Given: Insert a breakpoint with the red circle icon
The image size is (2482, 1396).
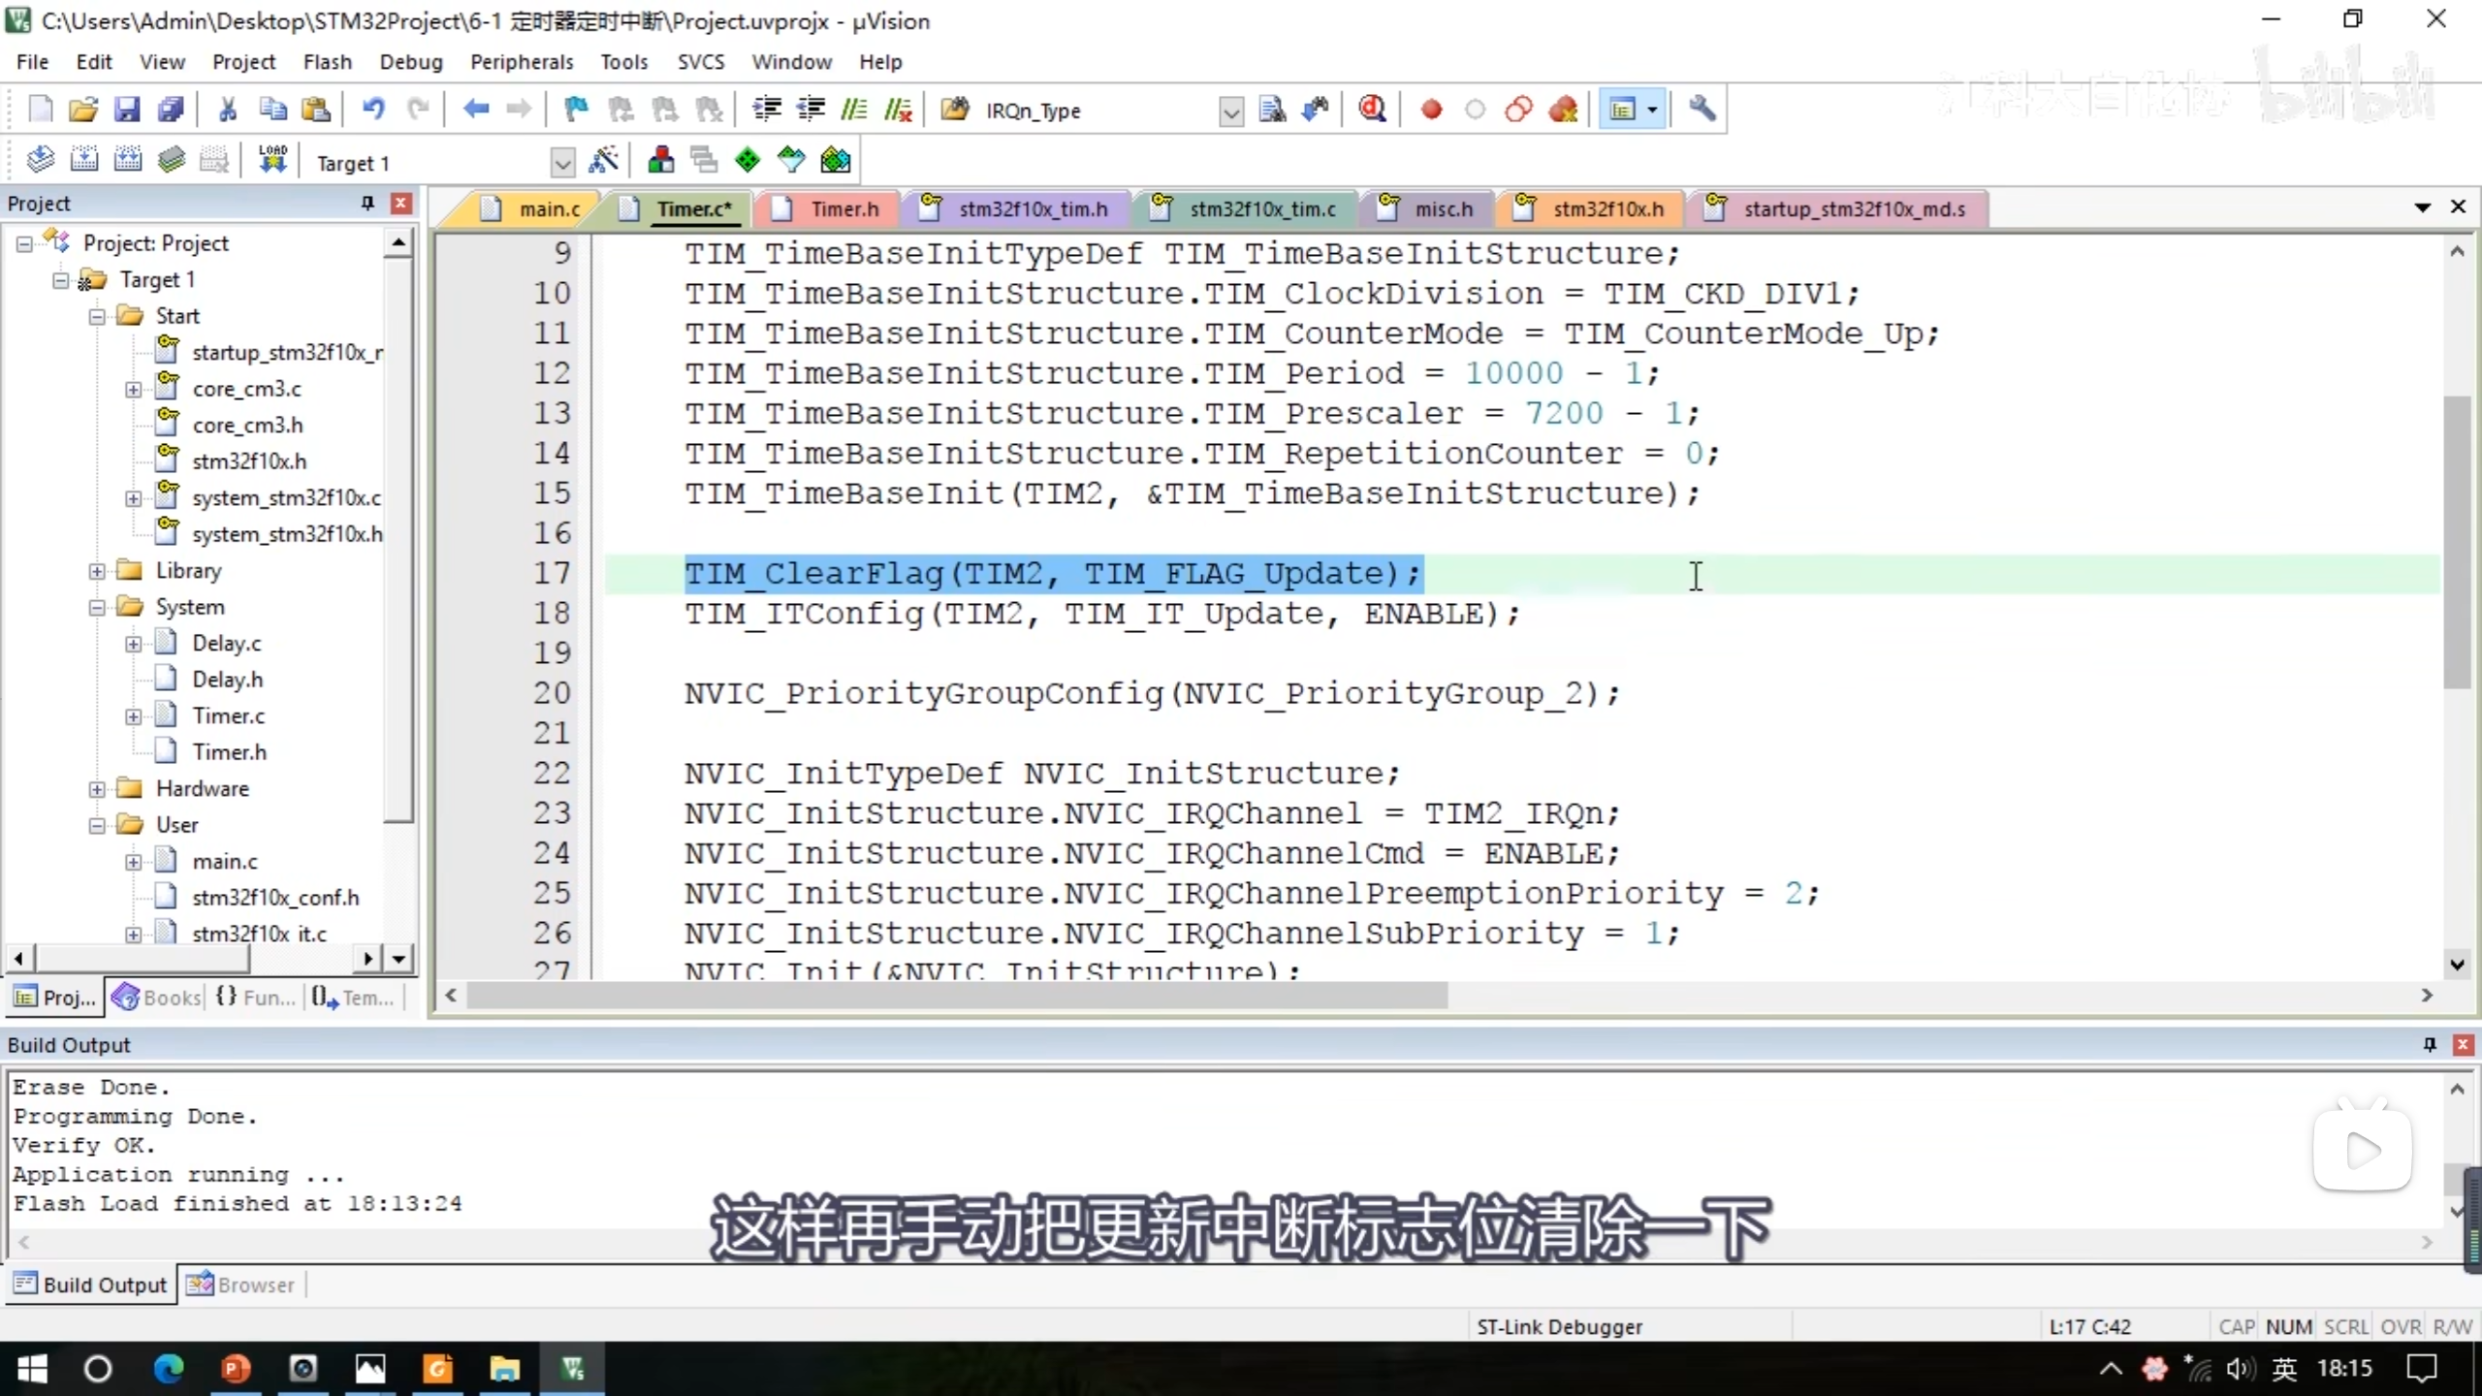Looking at the screenshot, I should pyautogui.click(x=1431, y=110).
